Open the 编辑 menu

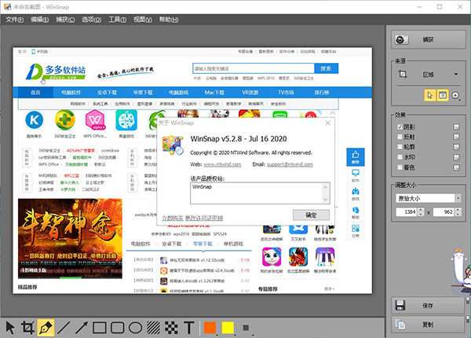pos(40,20)
